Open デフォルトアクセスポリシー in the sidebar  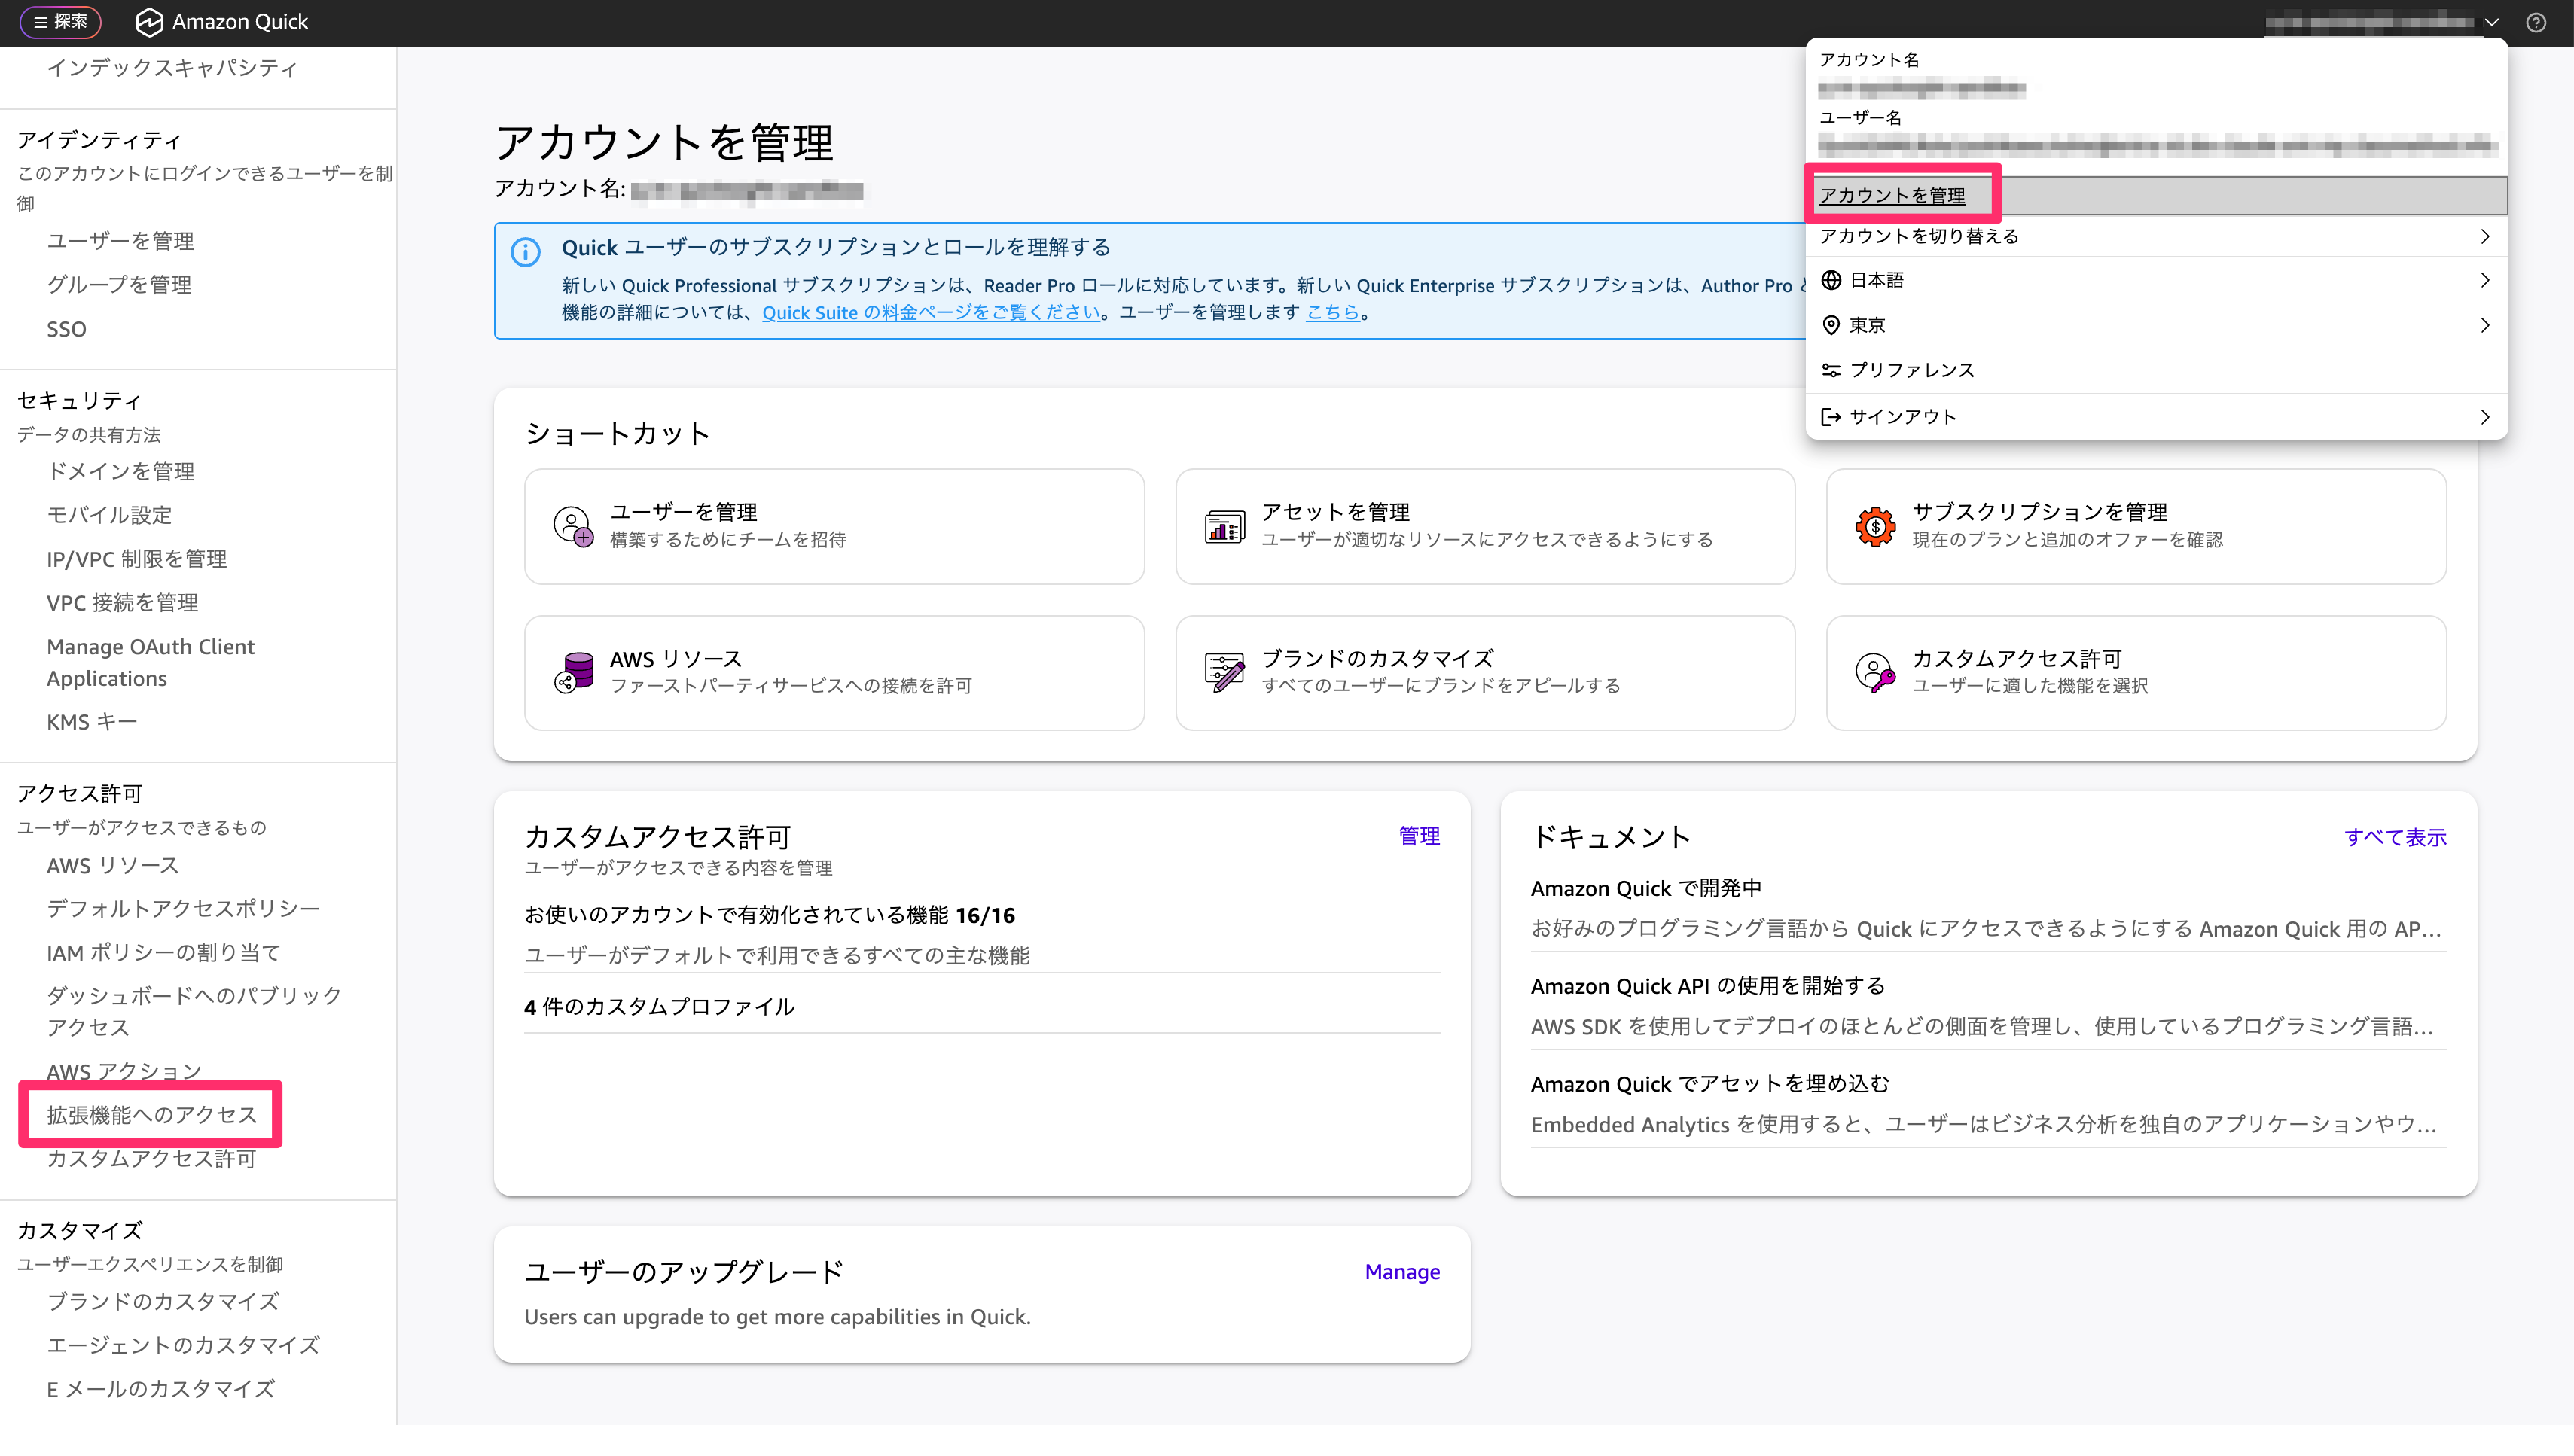coord(183,909)
